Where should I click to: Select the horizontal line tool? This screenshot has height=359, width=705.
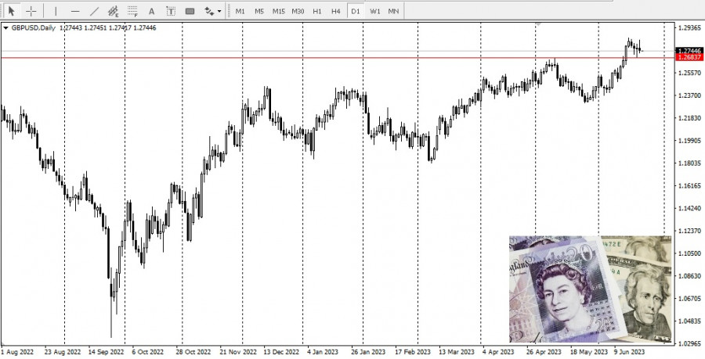tap(75, 11)
